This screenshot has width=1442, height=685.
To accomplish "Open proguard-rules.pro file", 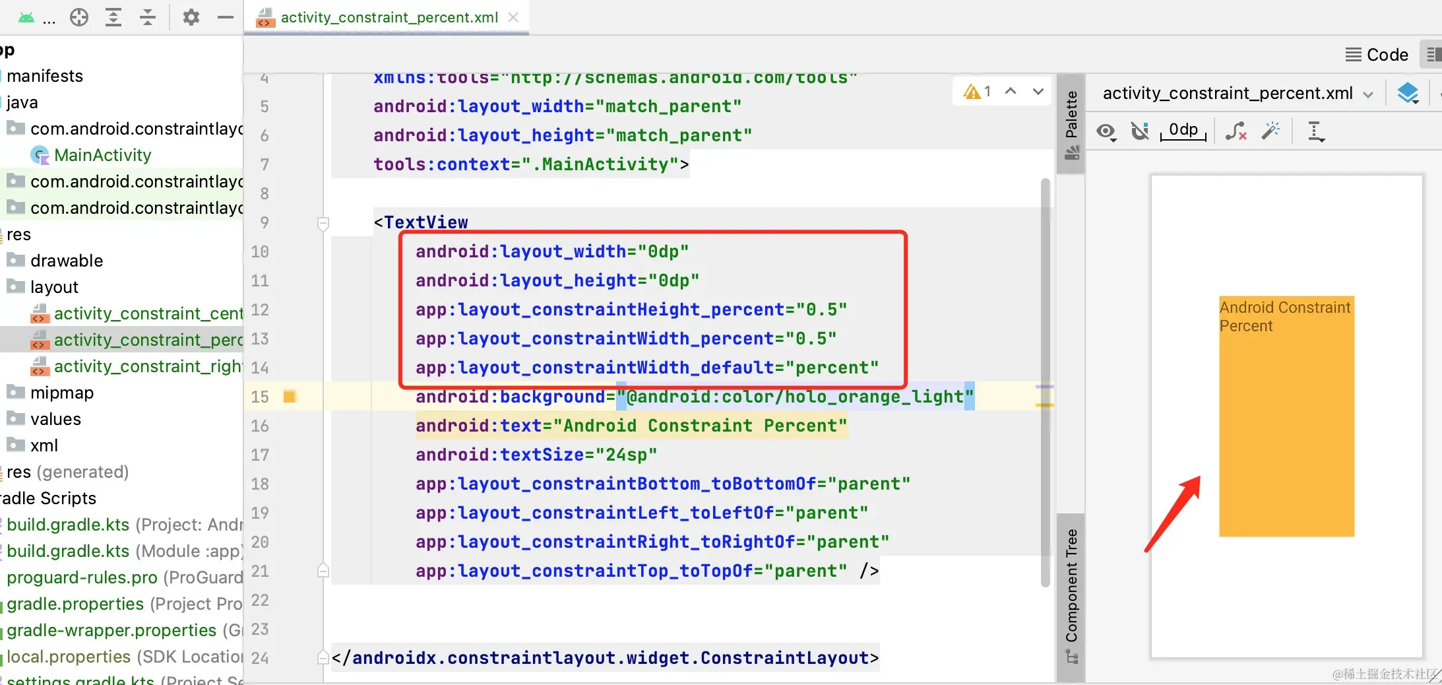I will [125, 577].
